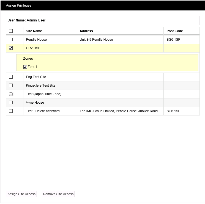
Task: Click the CR2 USB site name
Action: tap(33, 48)
